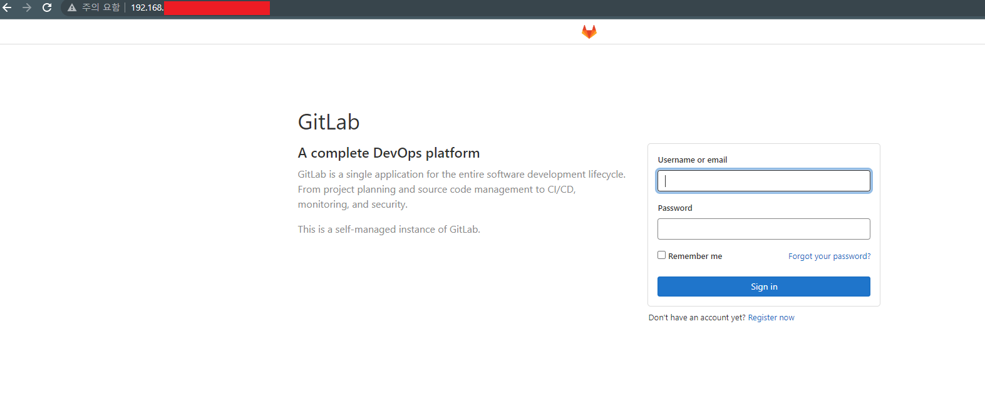Screen dimensions: 985x401
Task: Enable the Remember me checkbox
Action: pos(661,255)
